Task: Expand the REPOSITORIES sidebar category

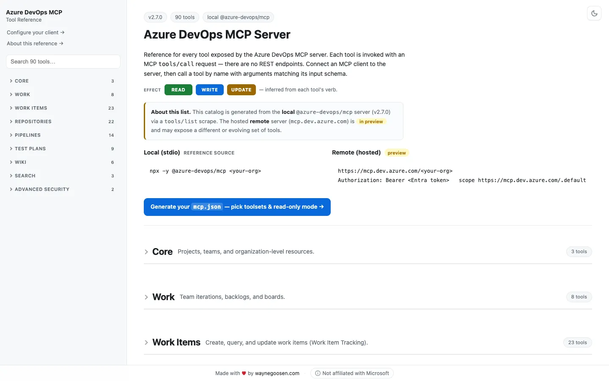Action: click(x=63, y=121)
